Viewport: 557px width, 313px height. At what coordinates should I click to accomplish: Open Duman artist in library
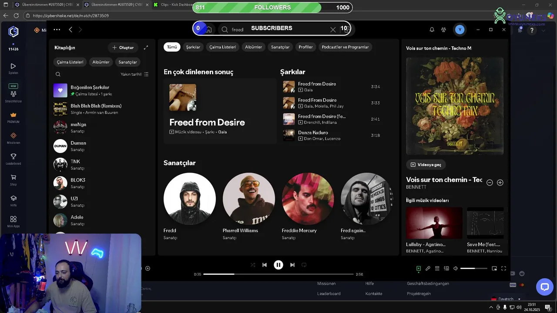pyautogui.click(x=101, y=146)
